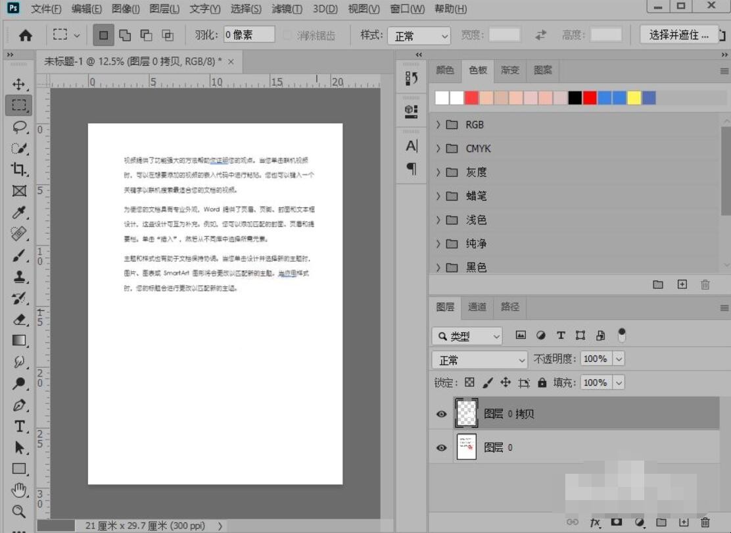Create new swatch group folder icon
Image resolution: width=731 pixels, height=533 pixels.
[658, 285]
